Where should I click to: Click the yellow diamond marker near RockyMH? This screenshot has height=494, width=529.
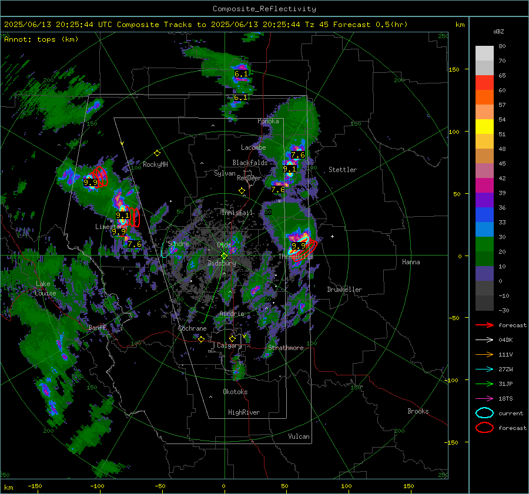point(157,153)
